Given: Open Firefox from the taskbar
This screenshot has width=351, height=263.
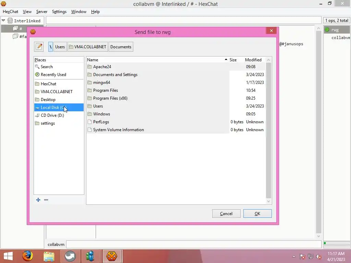Looking at the screenshot, I should tap(27, 256).
